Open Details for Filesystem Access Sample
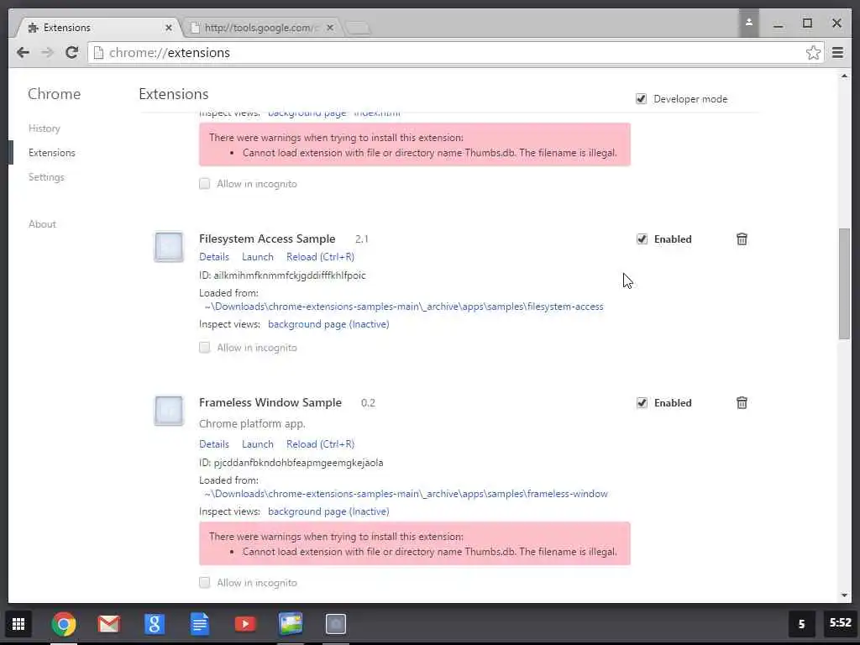 [214, 257]
